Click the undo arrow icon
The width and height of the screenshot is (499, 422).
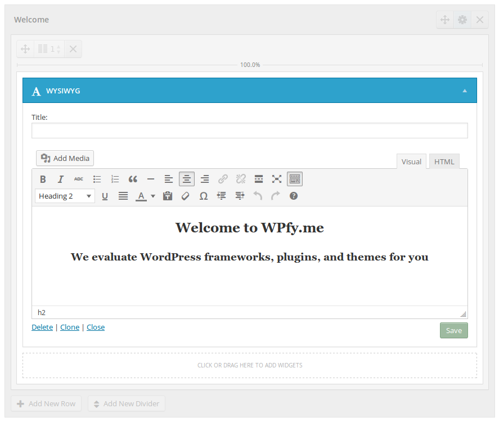pyautogui.click(x=258, y=196)
